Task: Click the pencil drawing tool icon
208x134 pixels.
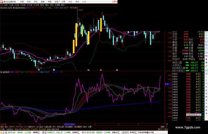Action: point(206,66)
